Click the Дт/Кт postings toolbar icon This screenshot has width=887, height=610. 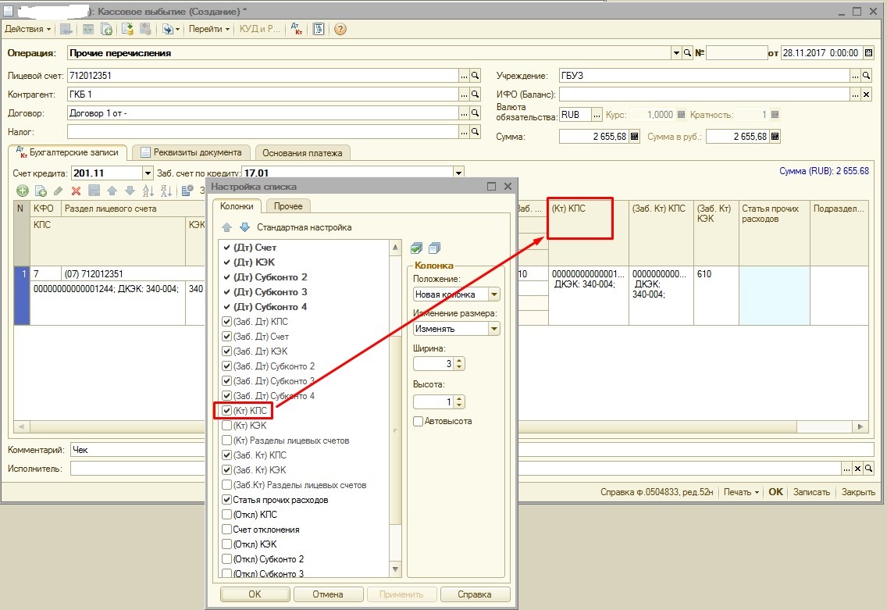click(297, 29)
